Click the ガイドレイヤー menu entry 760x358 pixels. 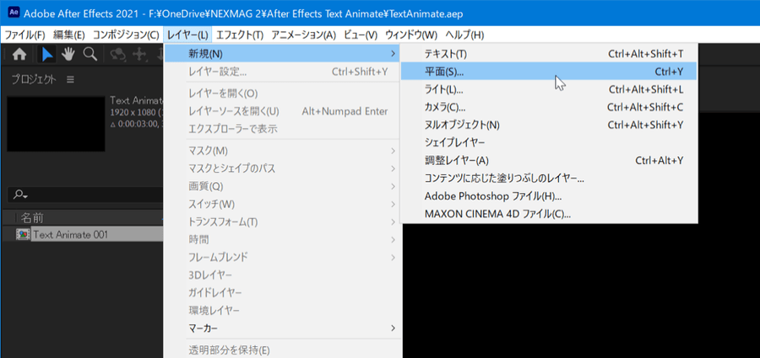[x=282, y=292]
